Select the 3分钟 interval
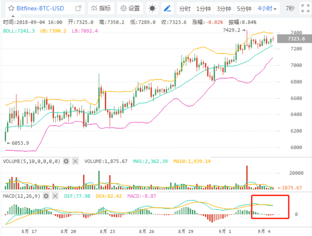 [x=224, y=8]
